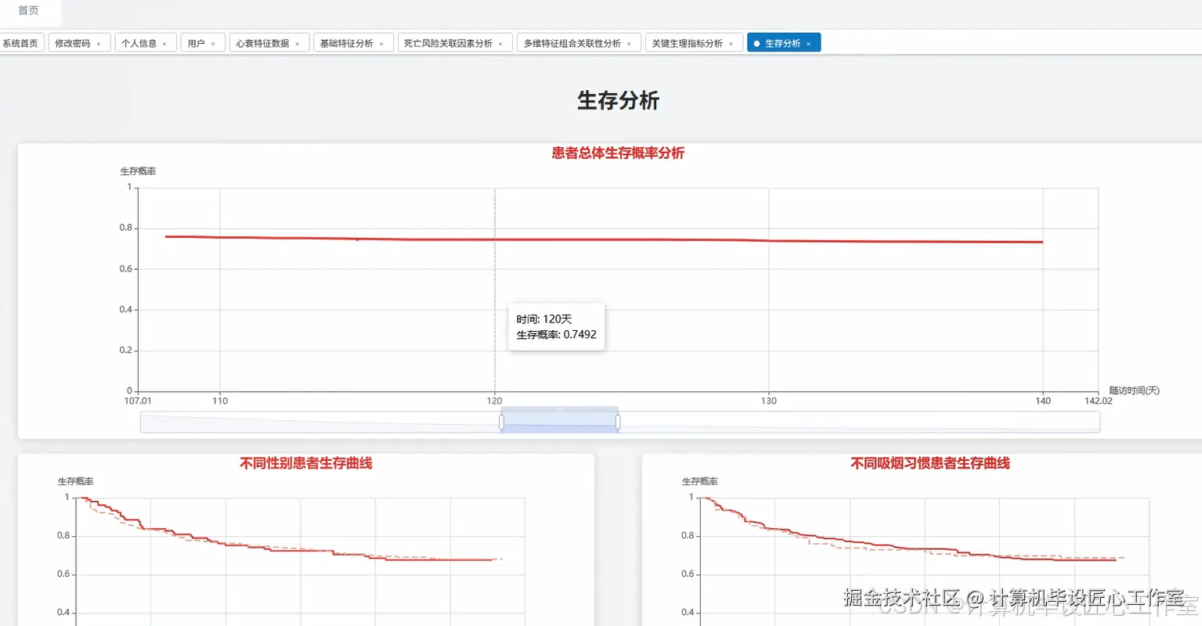
Task: Click the left handle of the zoom slider
Action: pyautogui.click(x=501, y=421)
